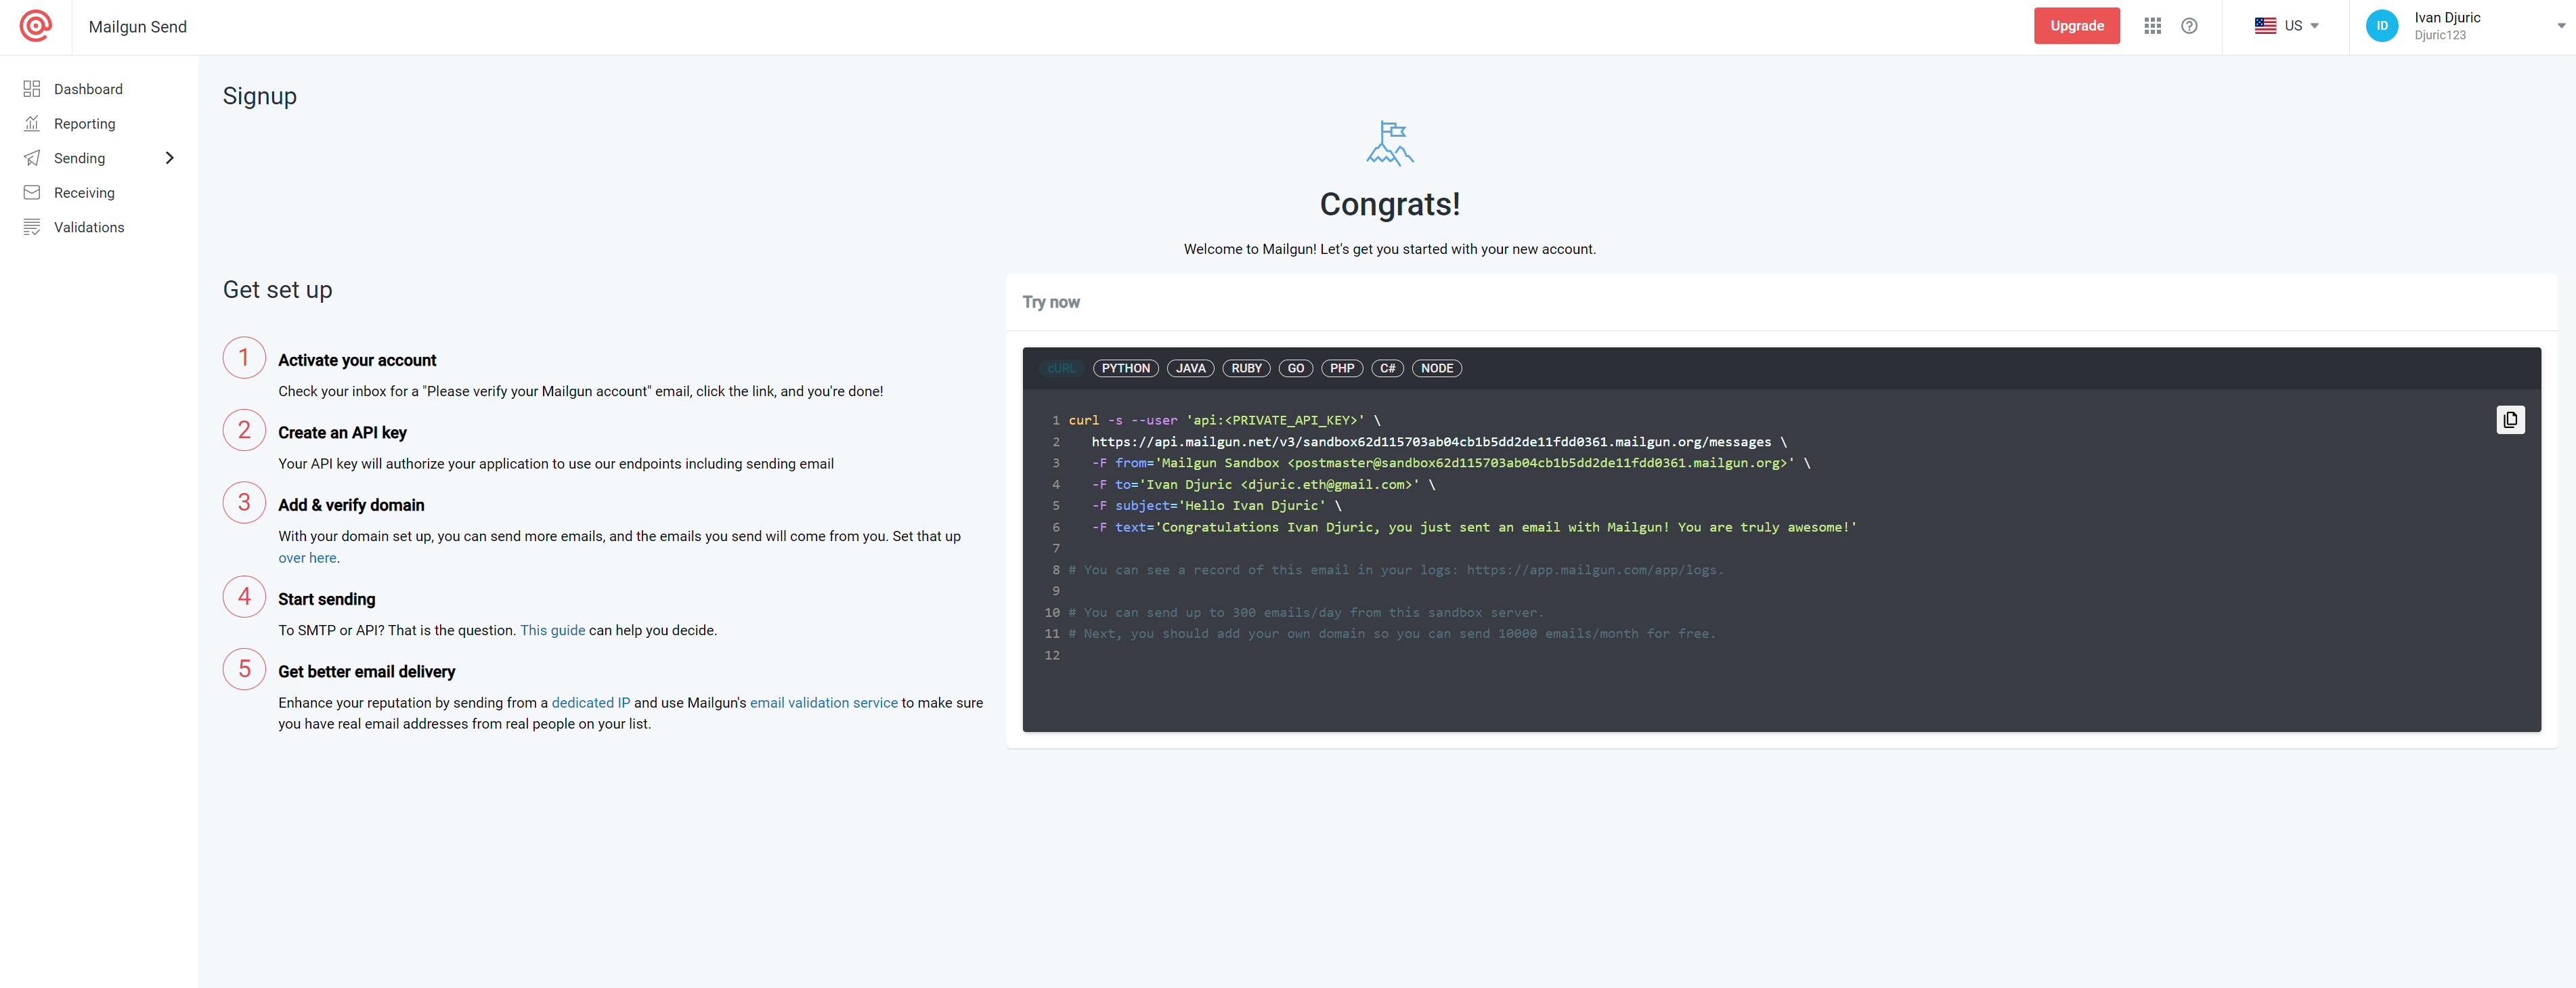
Task: Click the Reporting sidebar icon
Action: pyautogui.click(x=31, y=123)
